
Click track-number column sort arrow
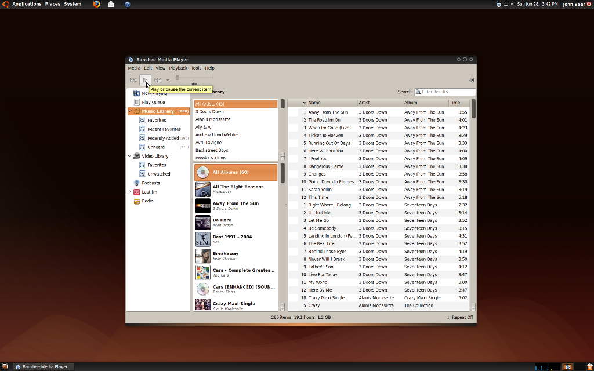pyautogui.click(x=305, y=103)
